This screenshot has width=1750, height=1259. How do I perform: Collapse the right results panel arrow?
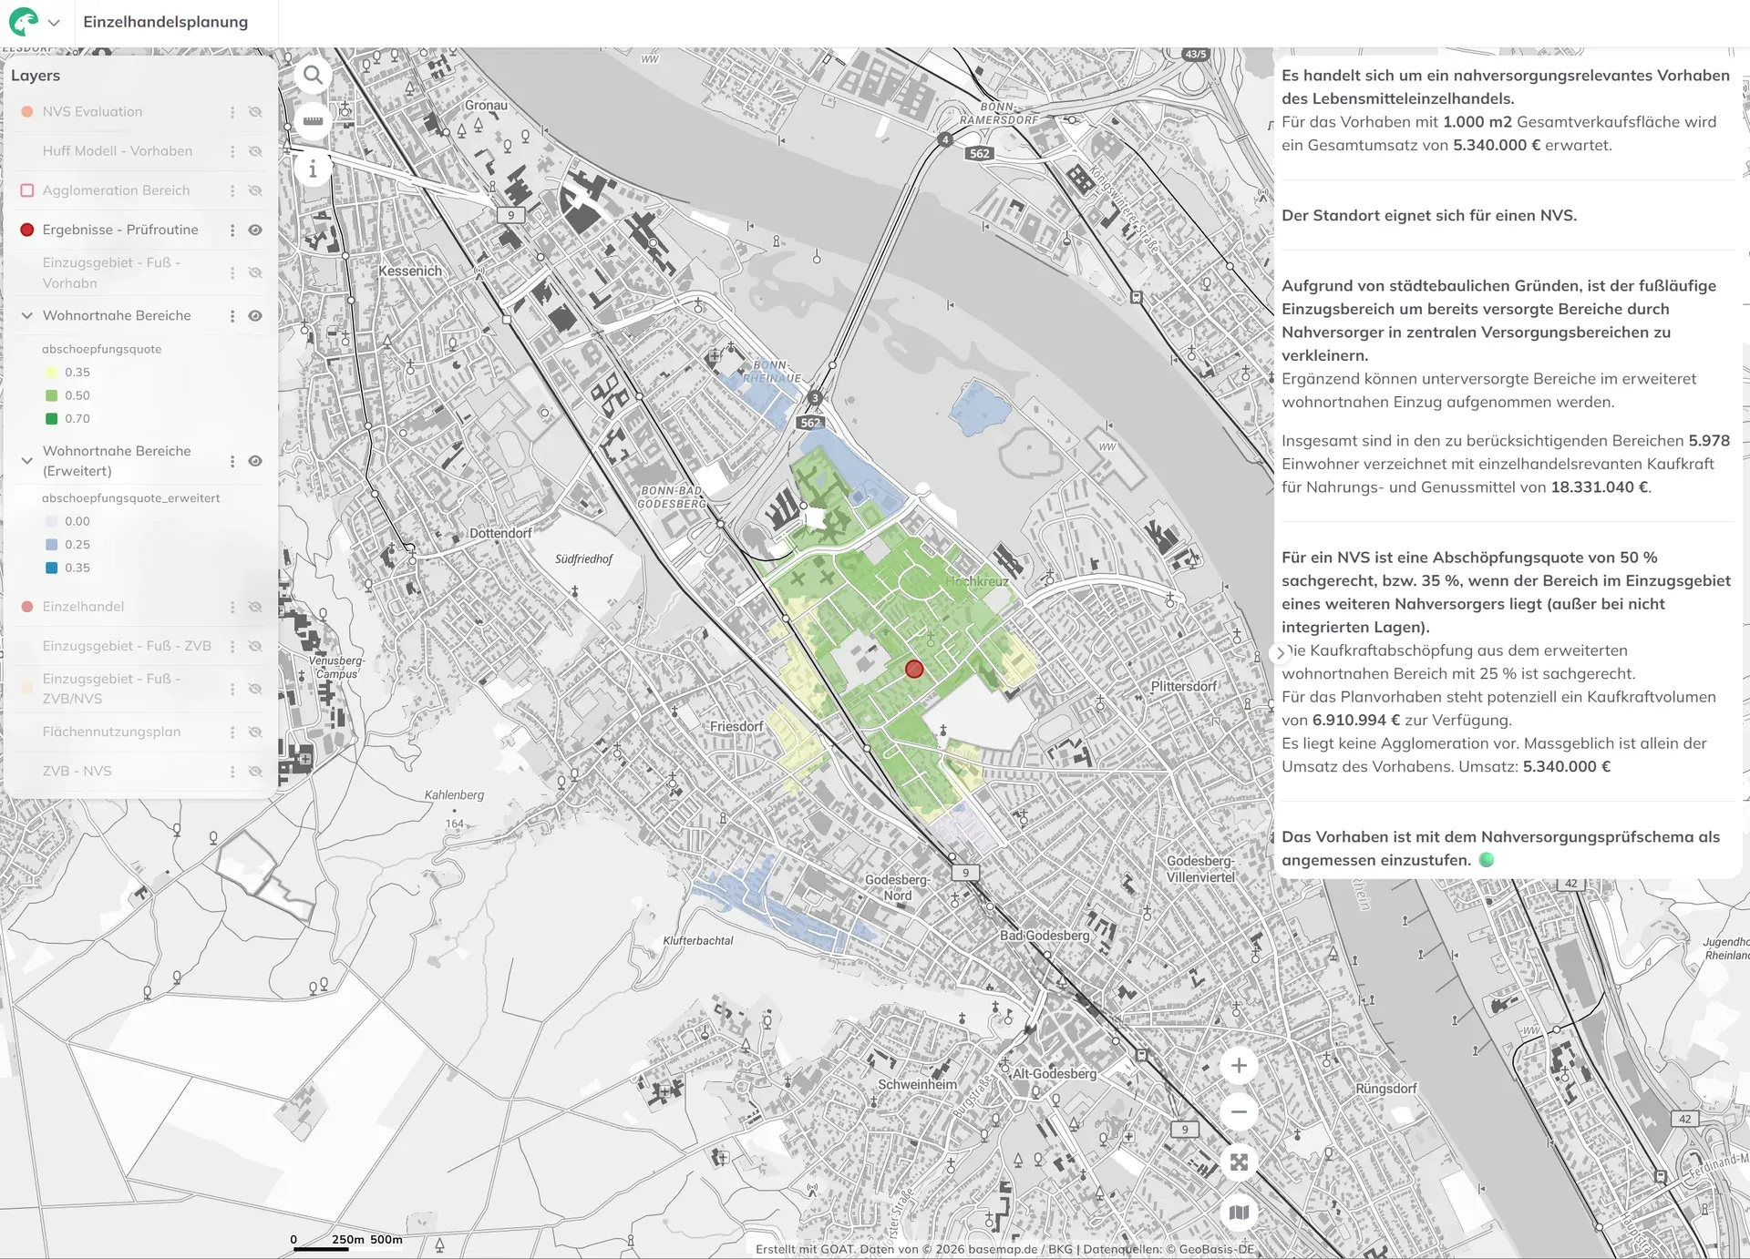tap(1281, 653)
